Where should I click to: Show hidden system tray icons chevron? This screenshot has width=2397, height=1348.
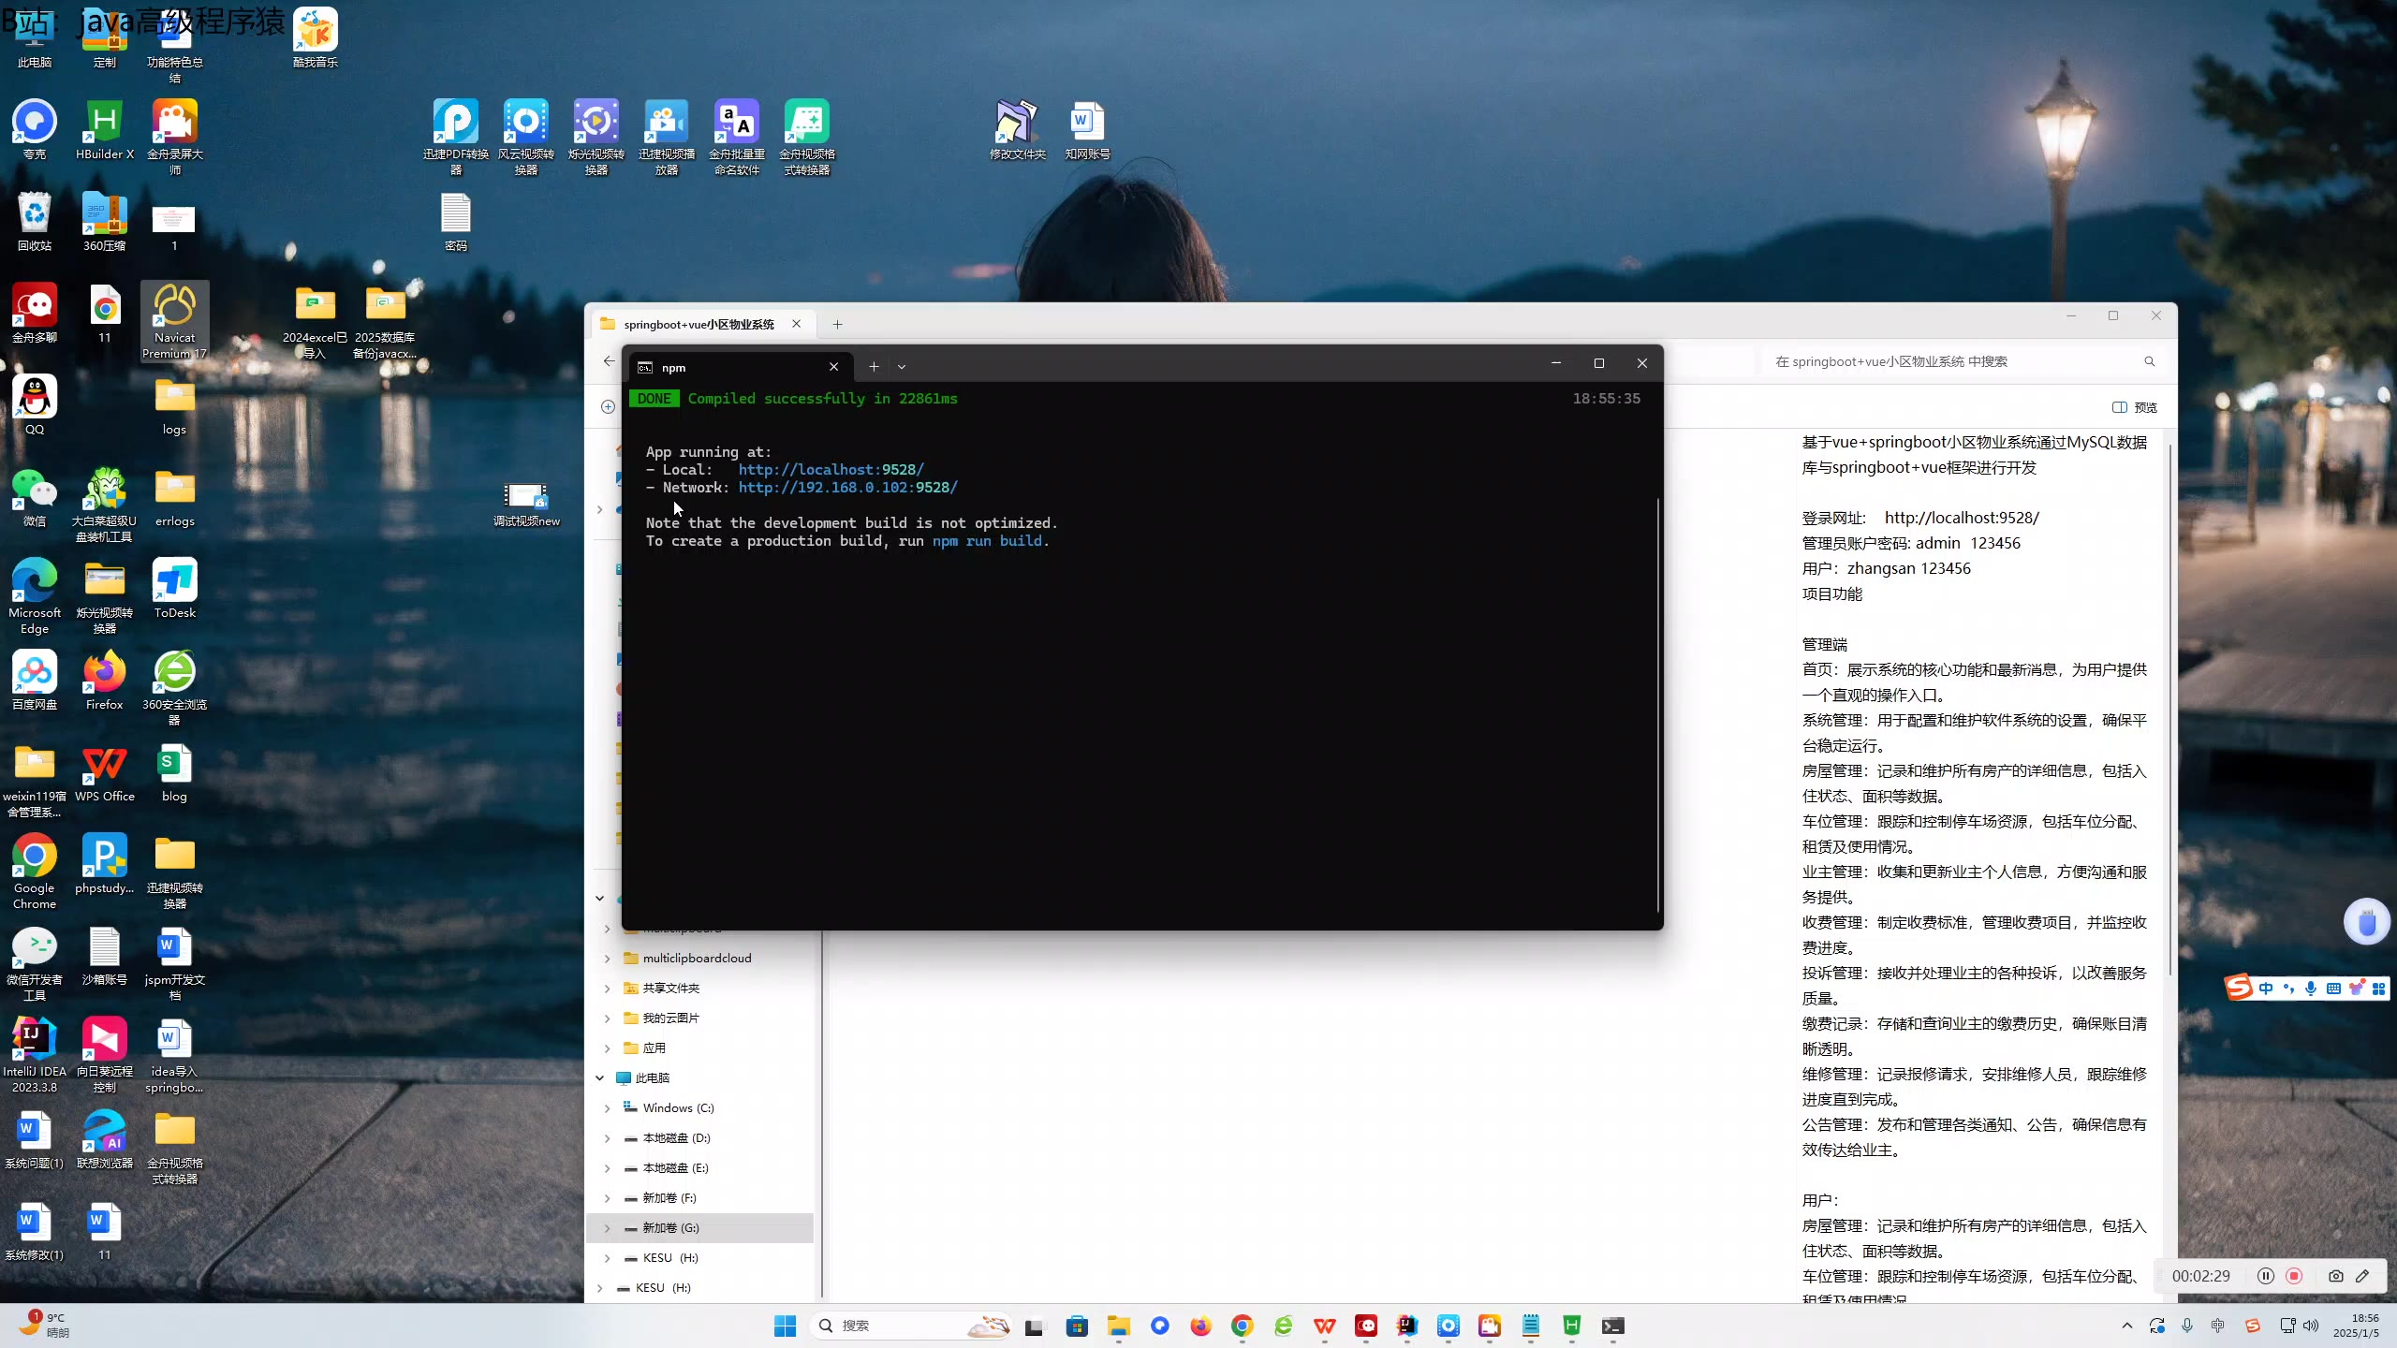pos(2126,1326)
